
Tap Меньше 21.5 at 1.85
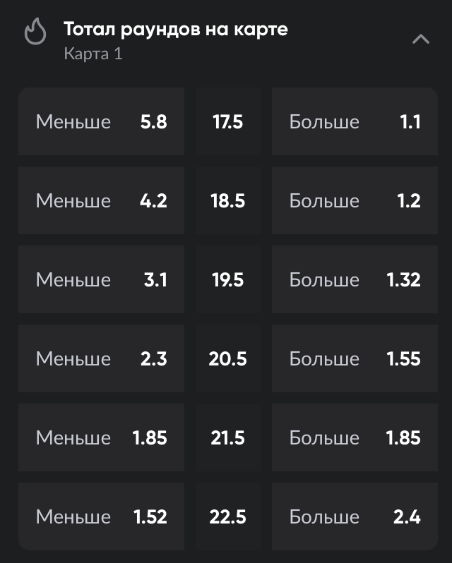[x=101, y=438]
